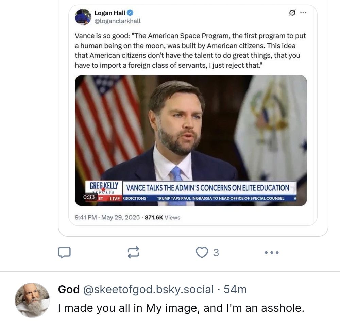Like the post with the heart icon
This screenshot has height=322, width=340.
[x=202, y=252]
